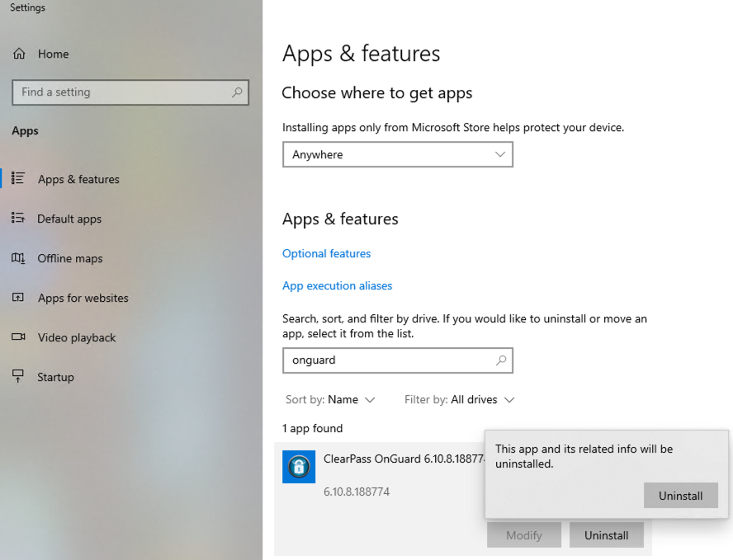Click the magnifier icon in the app search box
The image size is (733, 560).
(x=501, y=360)
